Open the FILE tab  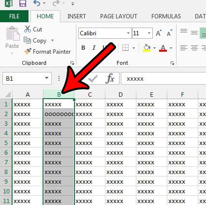coord(14,16)
